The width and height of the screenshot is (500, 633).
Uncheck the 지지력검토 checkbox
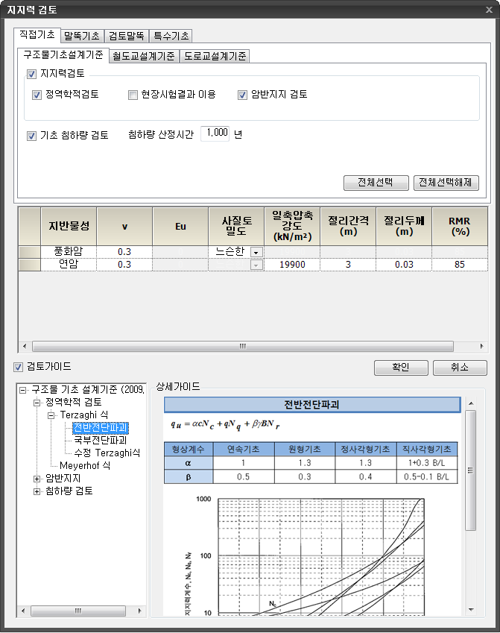31,75
